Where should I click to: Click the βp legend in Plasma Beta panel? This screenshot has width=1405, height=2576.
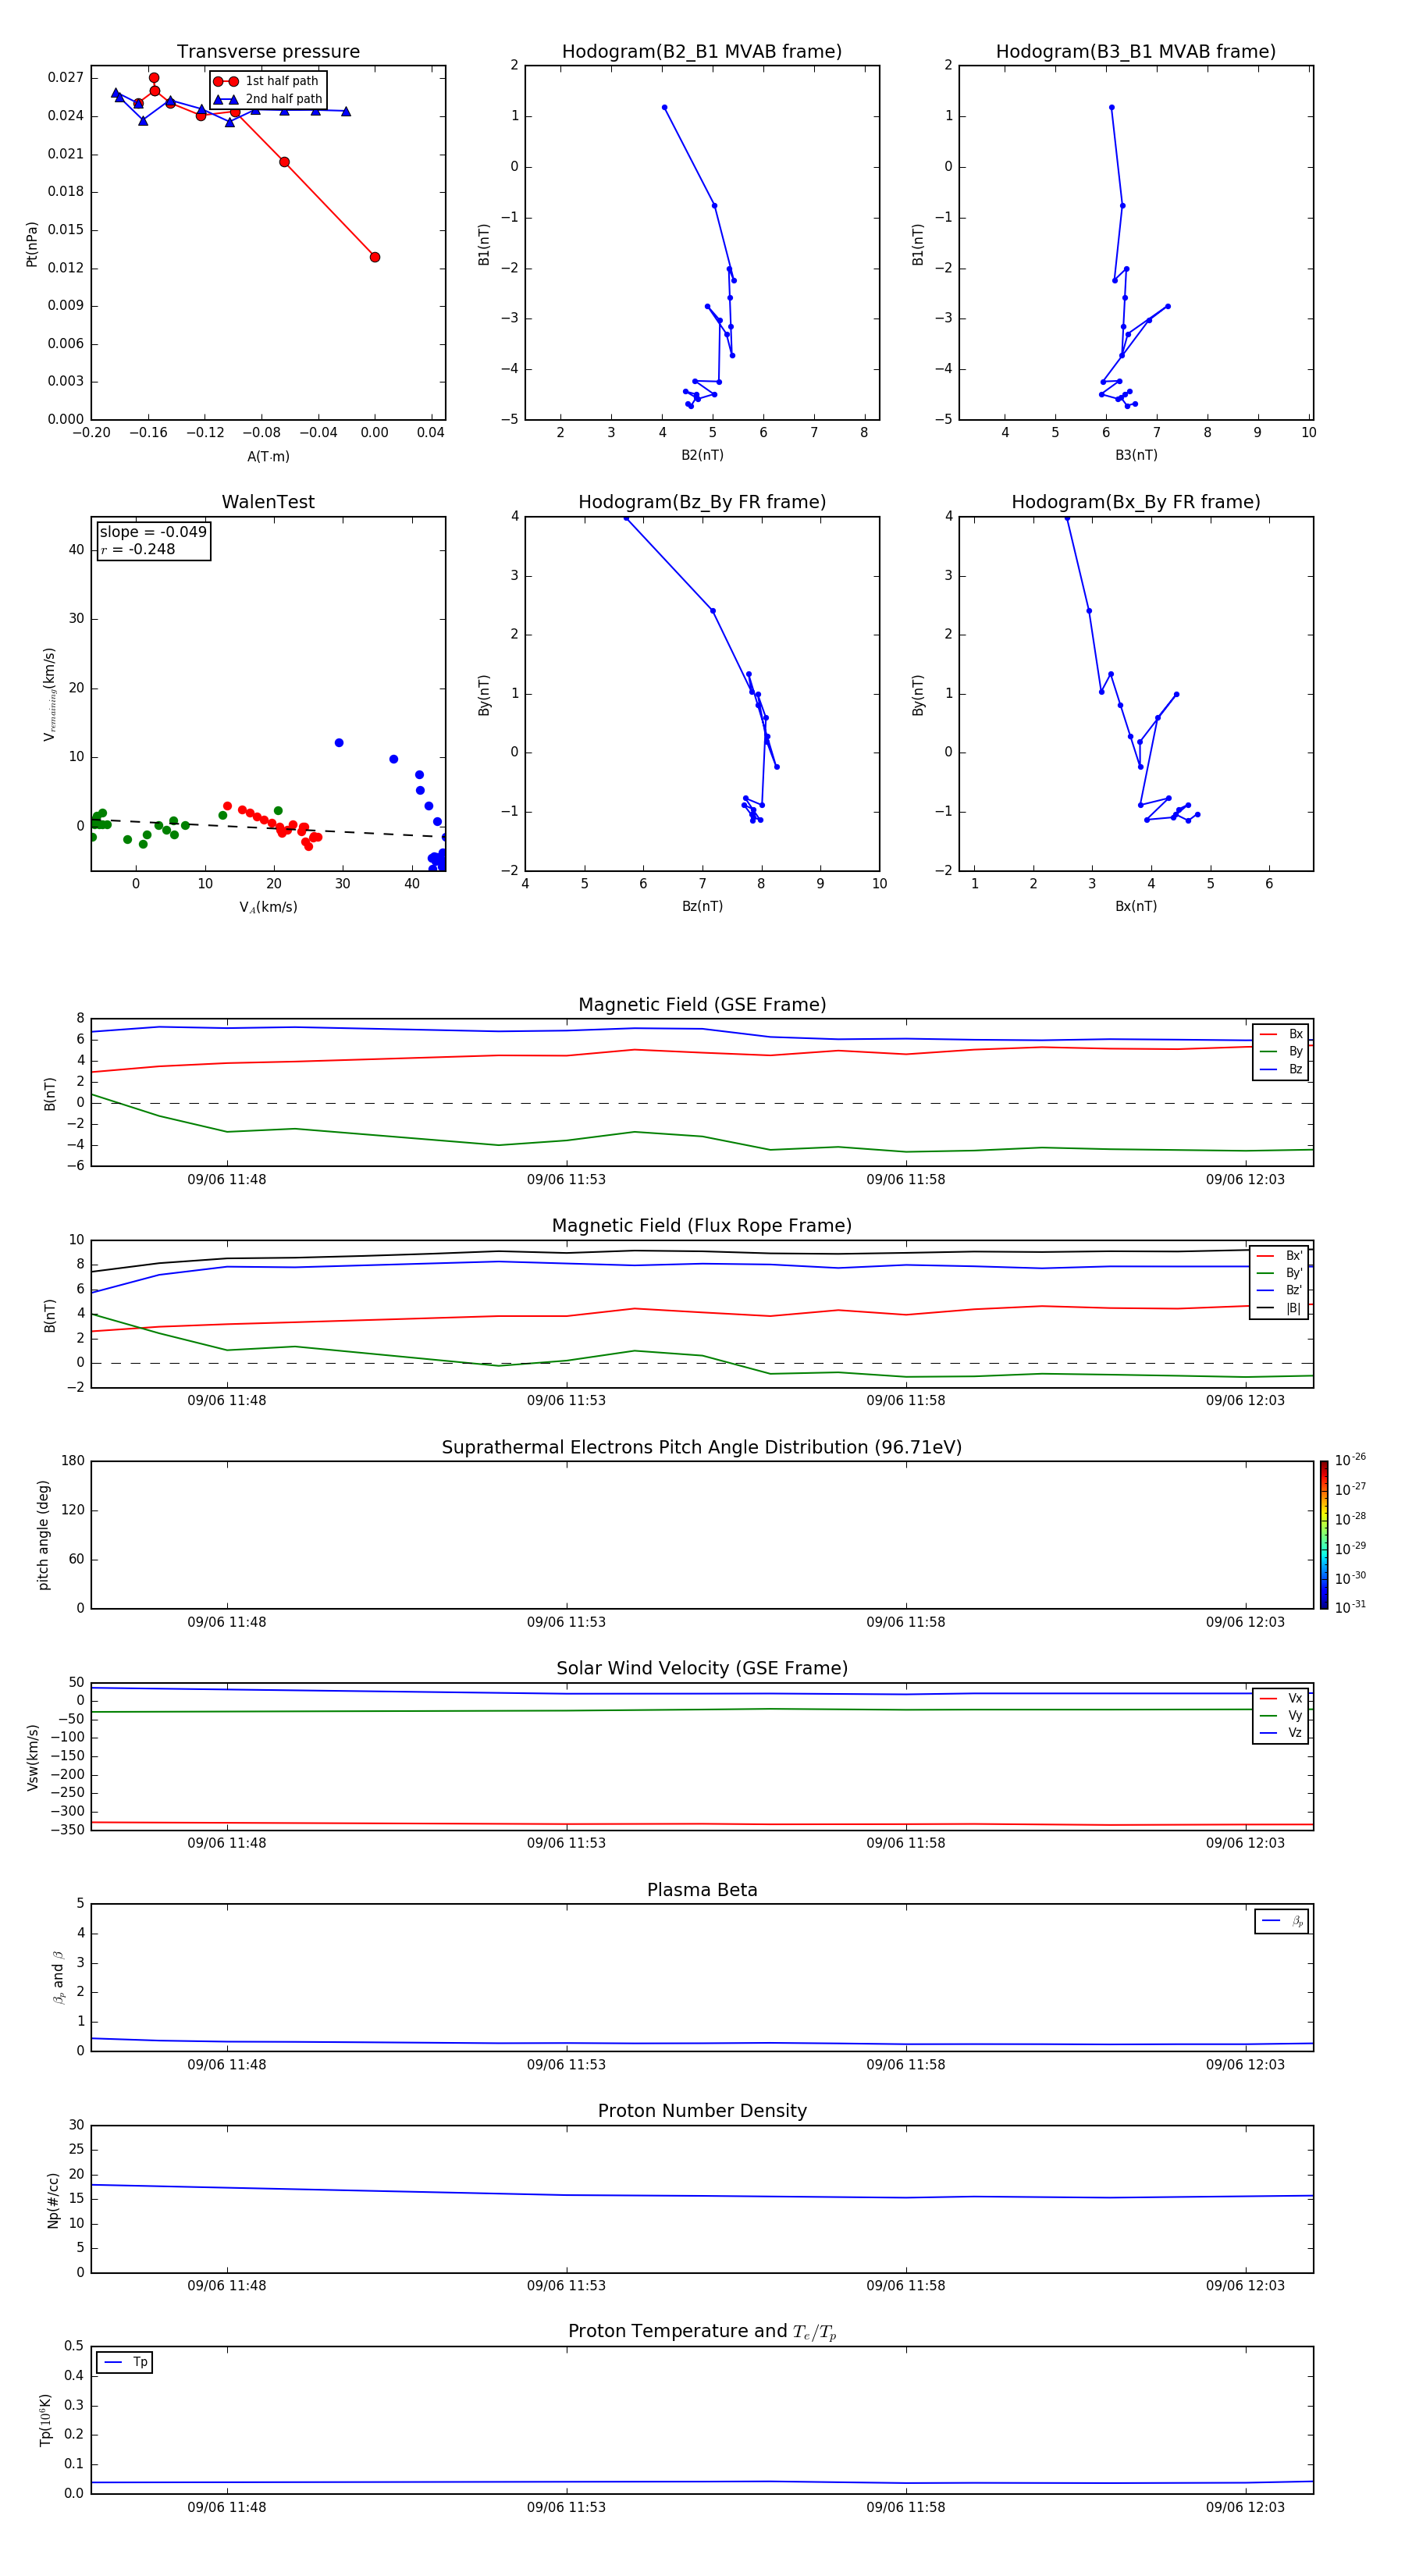[1282, 1921]
